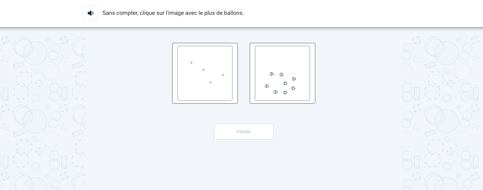Click left ball of top pair in right image

tap(271, 74)
